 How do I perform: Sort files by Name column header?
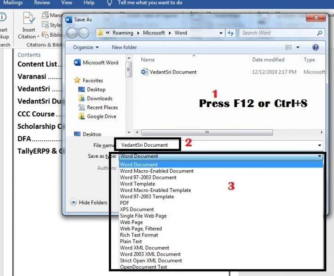(148, 59)
